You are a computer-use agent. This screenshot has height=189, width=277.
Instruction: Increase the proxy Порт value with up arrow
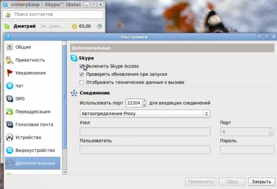[272, 130]
